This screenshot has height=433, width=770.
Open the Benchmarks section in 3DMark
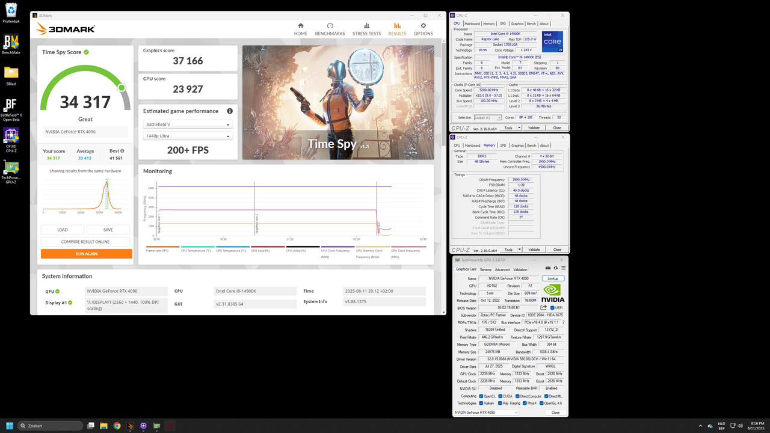330,29
